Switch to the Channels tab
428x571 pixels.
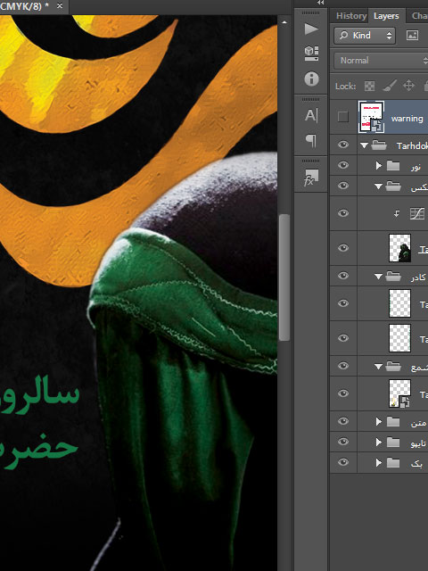coord(419,16)
